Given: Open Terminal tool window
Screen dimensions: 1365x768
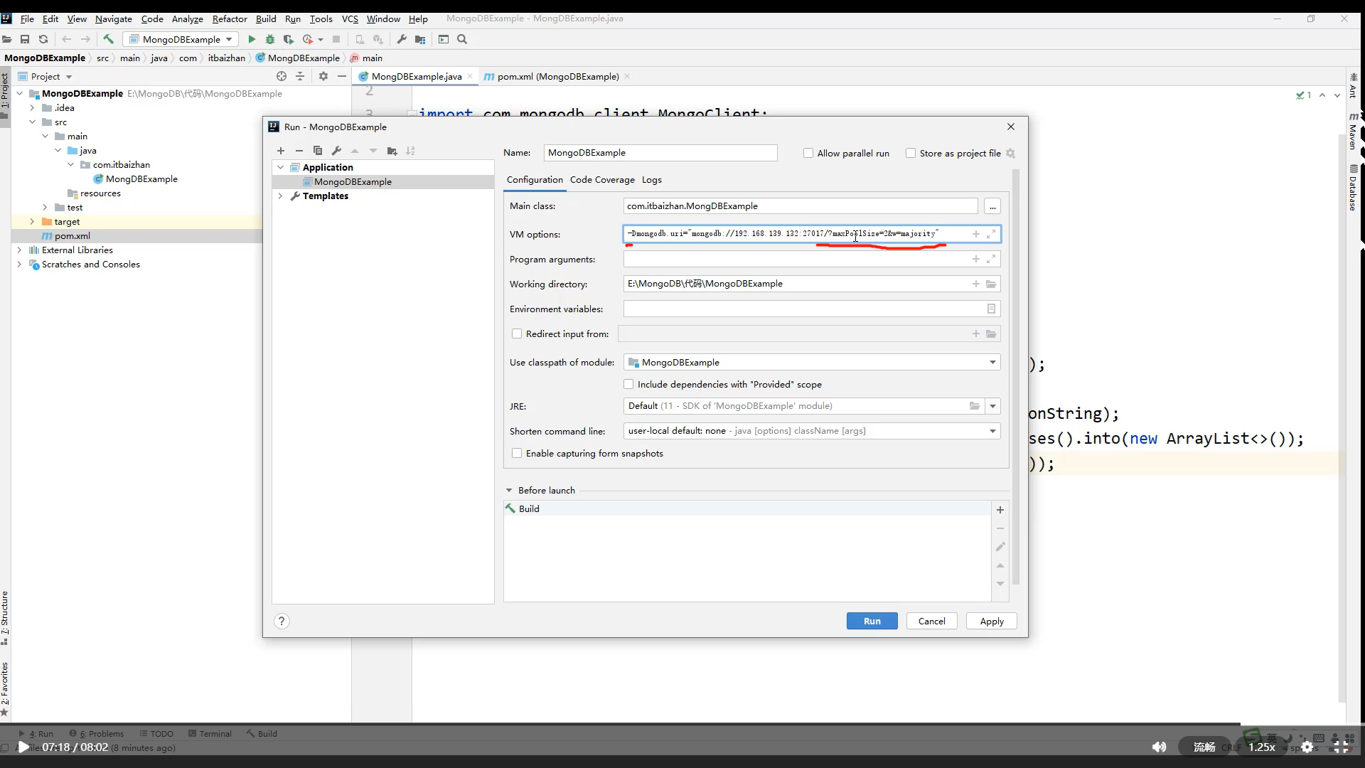Looking at the screenshot, I should coord(210,733).
